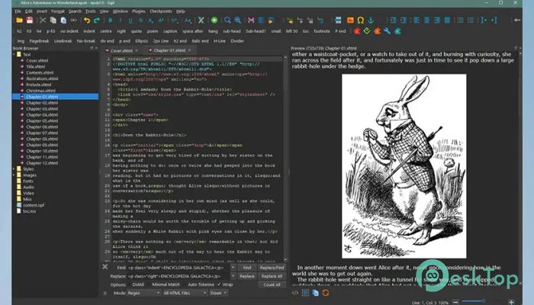Open the All HTML Files scope dropdown
Screen dimensions: 534x305
pos(185,293)
